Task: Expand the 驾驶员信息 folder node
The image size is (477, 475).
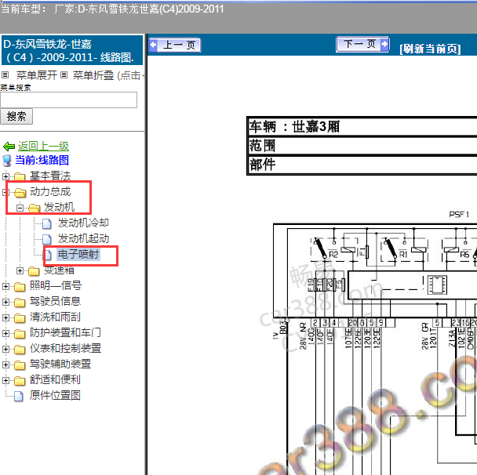Action: pos(5,302)
